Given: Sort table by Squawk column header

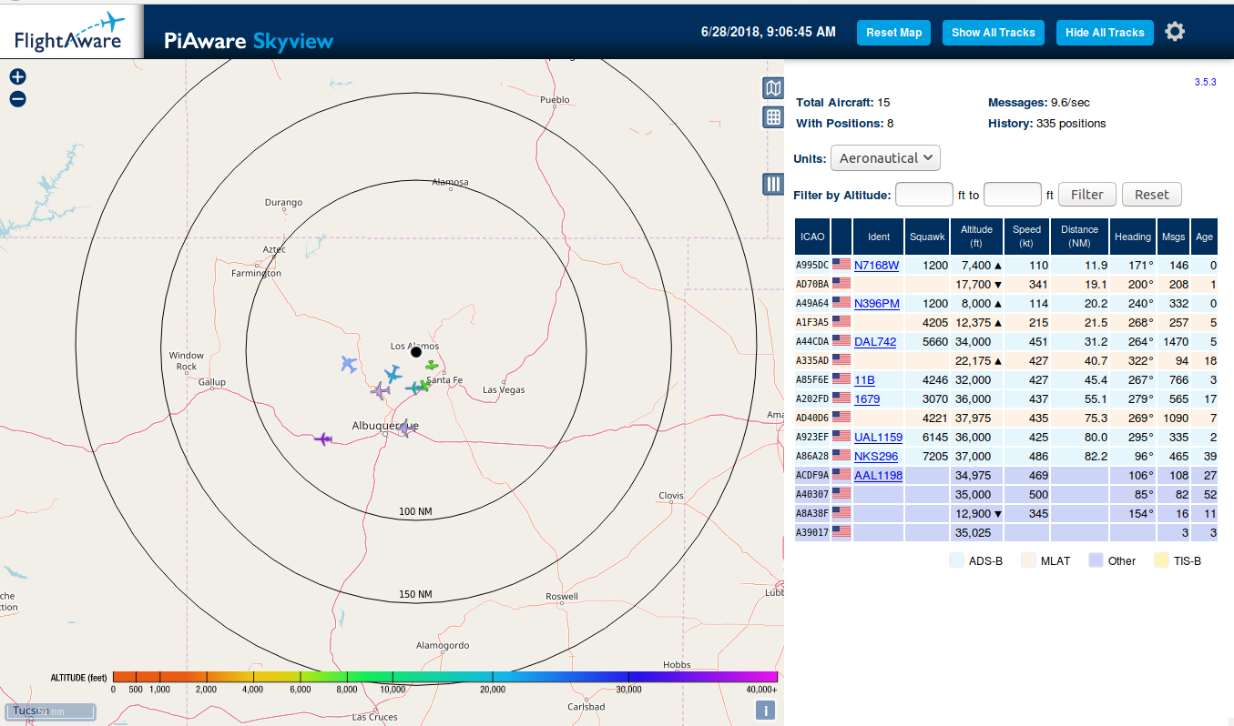Looking at the screenshot, I should [x=928, y=237].
